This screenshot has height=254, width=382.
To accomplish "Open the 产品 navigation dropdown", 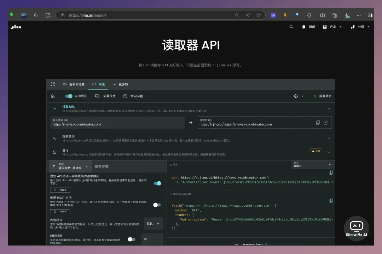I will [332, 27].
